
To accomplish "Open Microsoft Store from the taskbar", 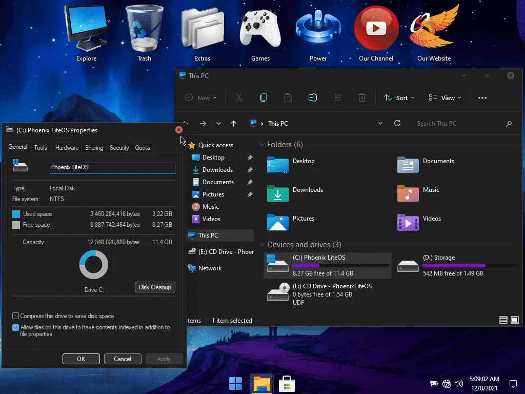I will click(x=287, y=383).
